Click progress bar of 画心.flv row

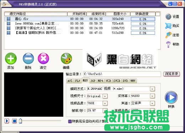143,19
